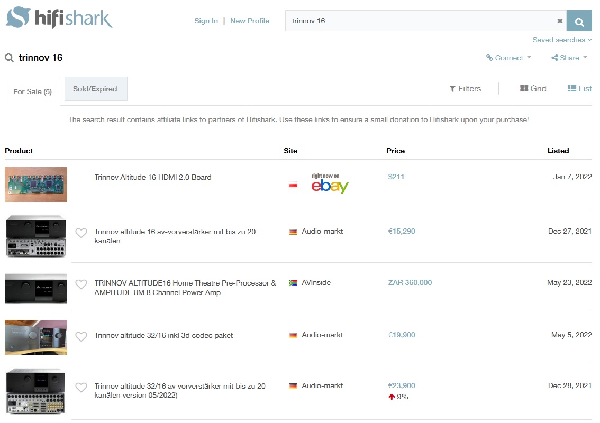Favorite the AVInside ALTITUDE16 listing
This screenshot has height=423, width=600.
81,284
